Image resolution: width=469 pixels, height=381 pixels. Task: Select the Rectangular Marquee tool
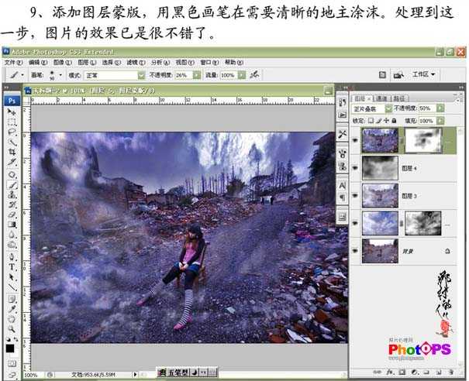point(12,122)
